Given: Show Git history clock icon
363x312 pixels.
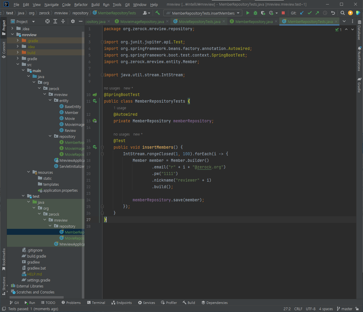Looking at the screenshot, I should (325, 13).
